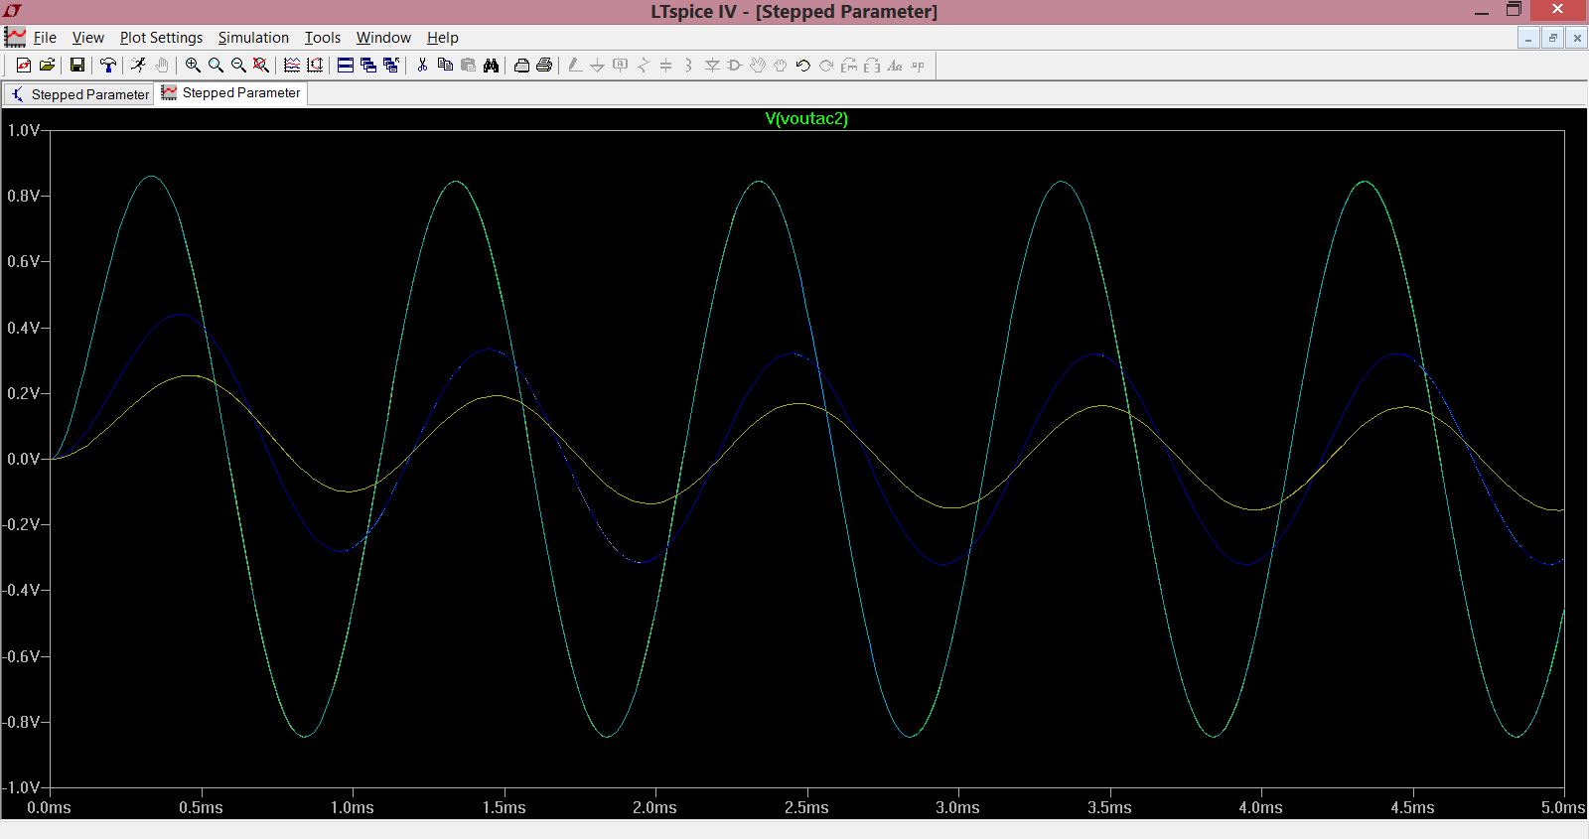
Task: Open Find with binoculars icon
Action: pyautogui.click(x=491, y=66)
